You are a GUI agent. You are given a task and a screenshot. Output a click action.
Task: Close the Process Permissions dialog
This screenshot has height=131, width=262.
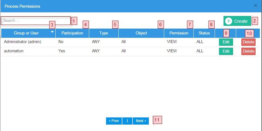tap(255, 6)
